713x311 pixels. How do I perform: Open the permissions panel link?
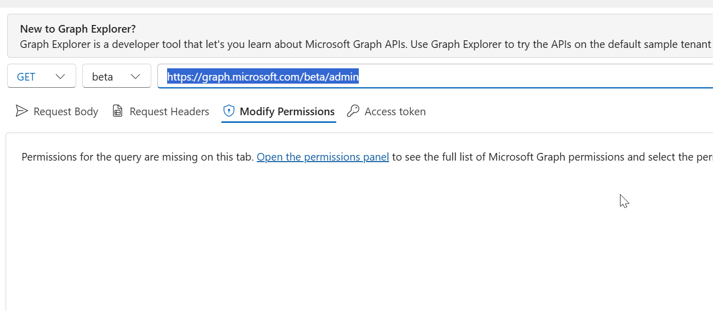click(323, 157)
